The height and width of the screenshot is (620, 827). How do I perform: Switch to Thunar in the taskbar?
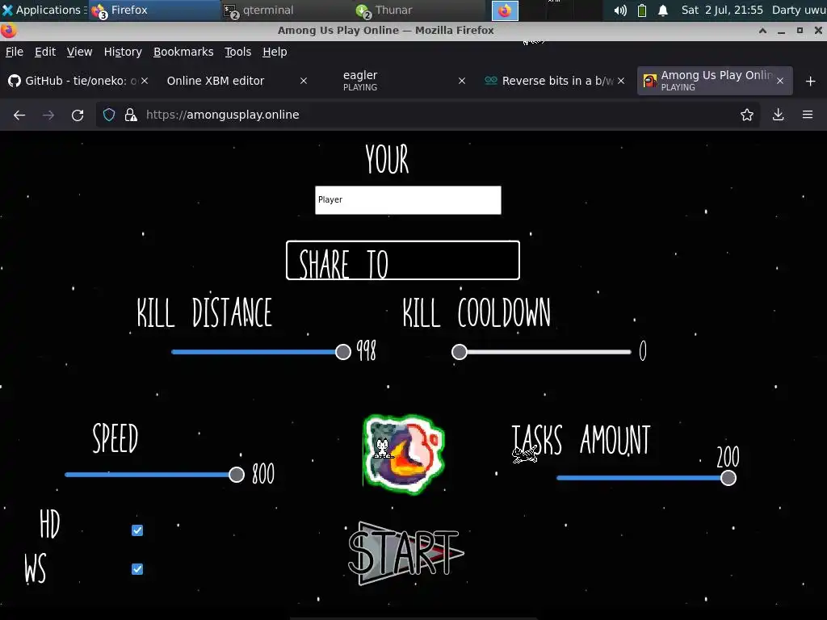coord(418,10)
